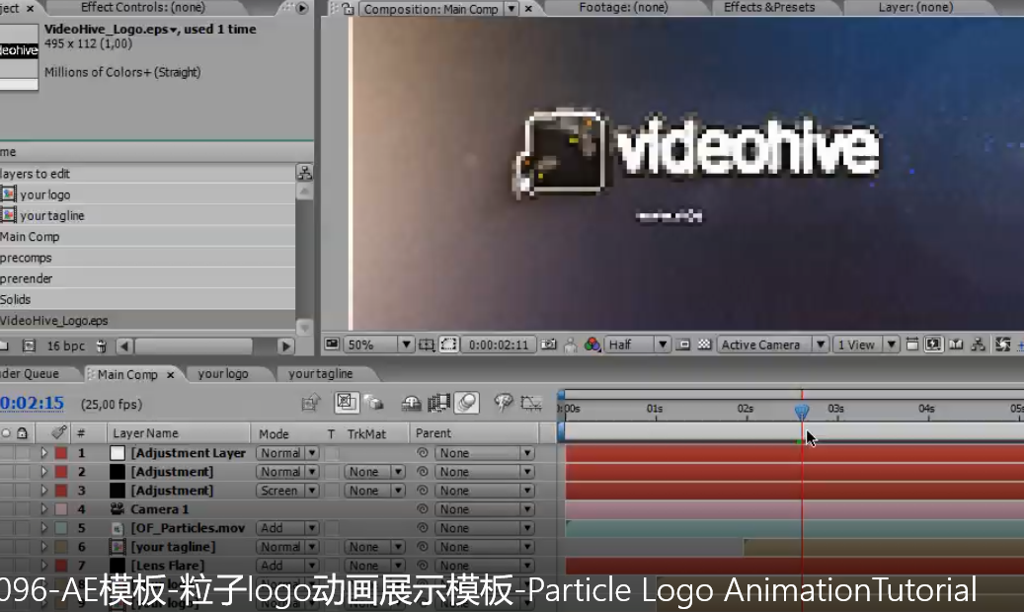Open the Effects & Presets tab
The image size is (1024, 612).
tap(769, 7)
